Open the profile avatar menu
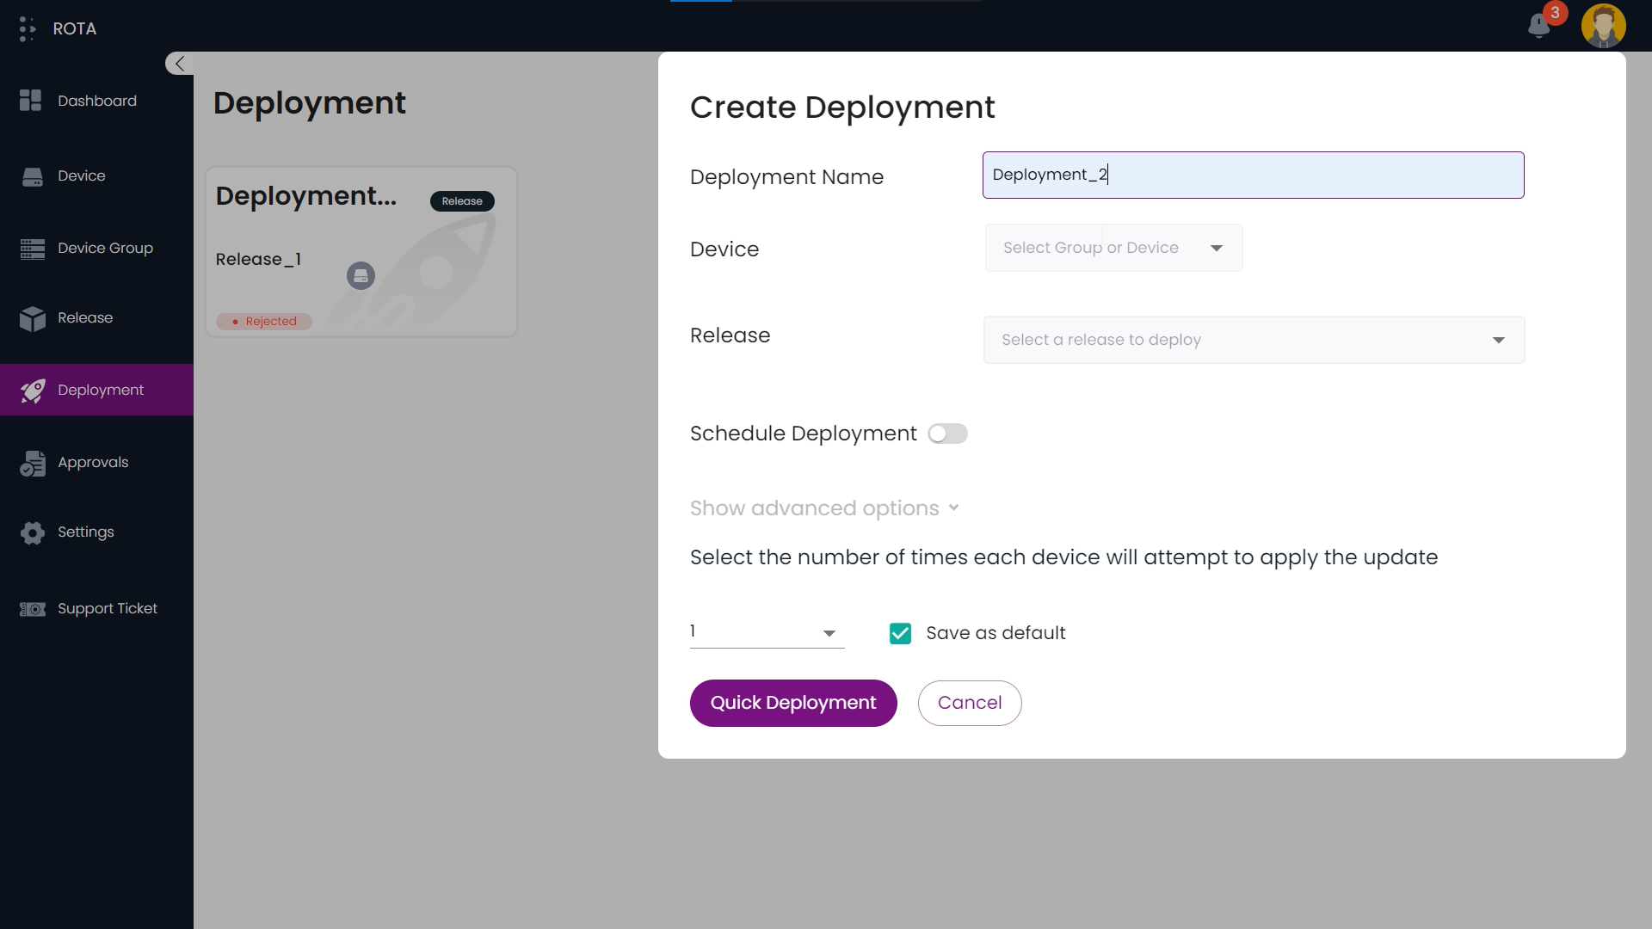Viewport: 1652px width, 929px height. (x=1604, y=26)
